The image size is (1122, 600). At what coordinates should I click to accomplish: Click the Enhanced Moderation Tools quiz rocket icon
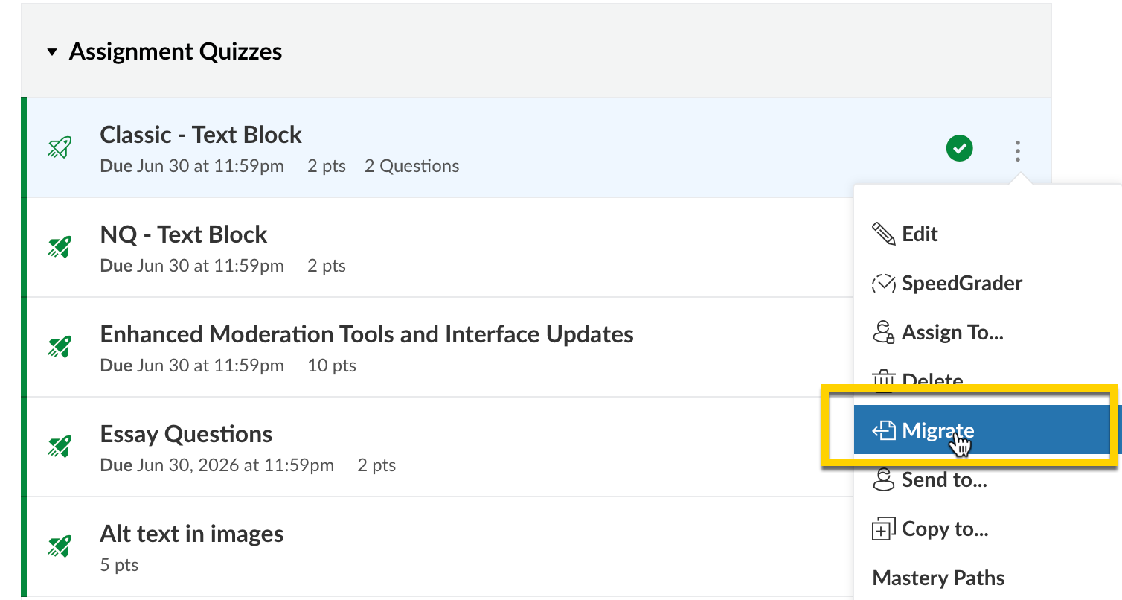tap(60, 347)
